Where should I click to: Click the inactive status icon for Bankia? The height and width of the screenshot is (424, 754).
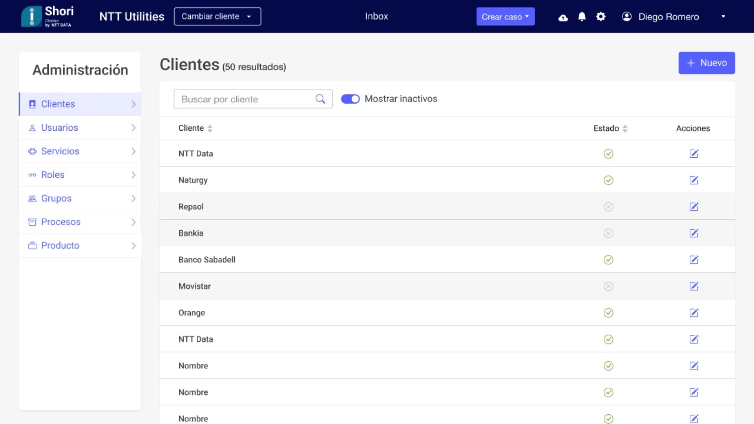point(608,233)
